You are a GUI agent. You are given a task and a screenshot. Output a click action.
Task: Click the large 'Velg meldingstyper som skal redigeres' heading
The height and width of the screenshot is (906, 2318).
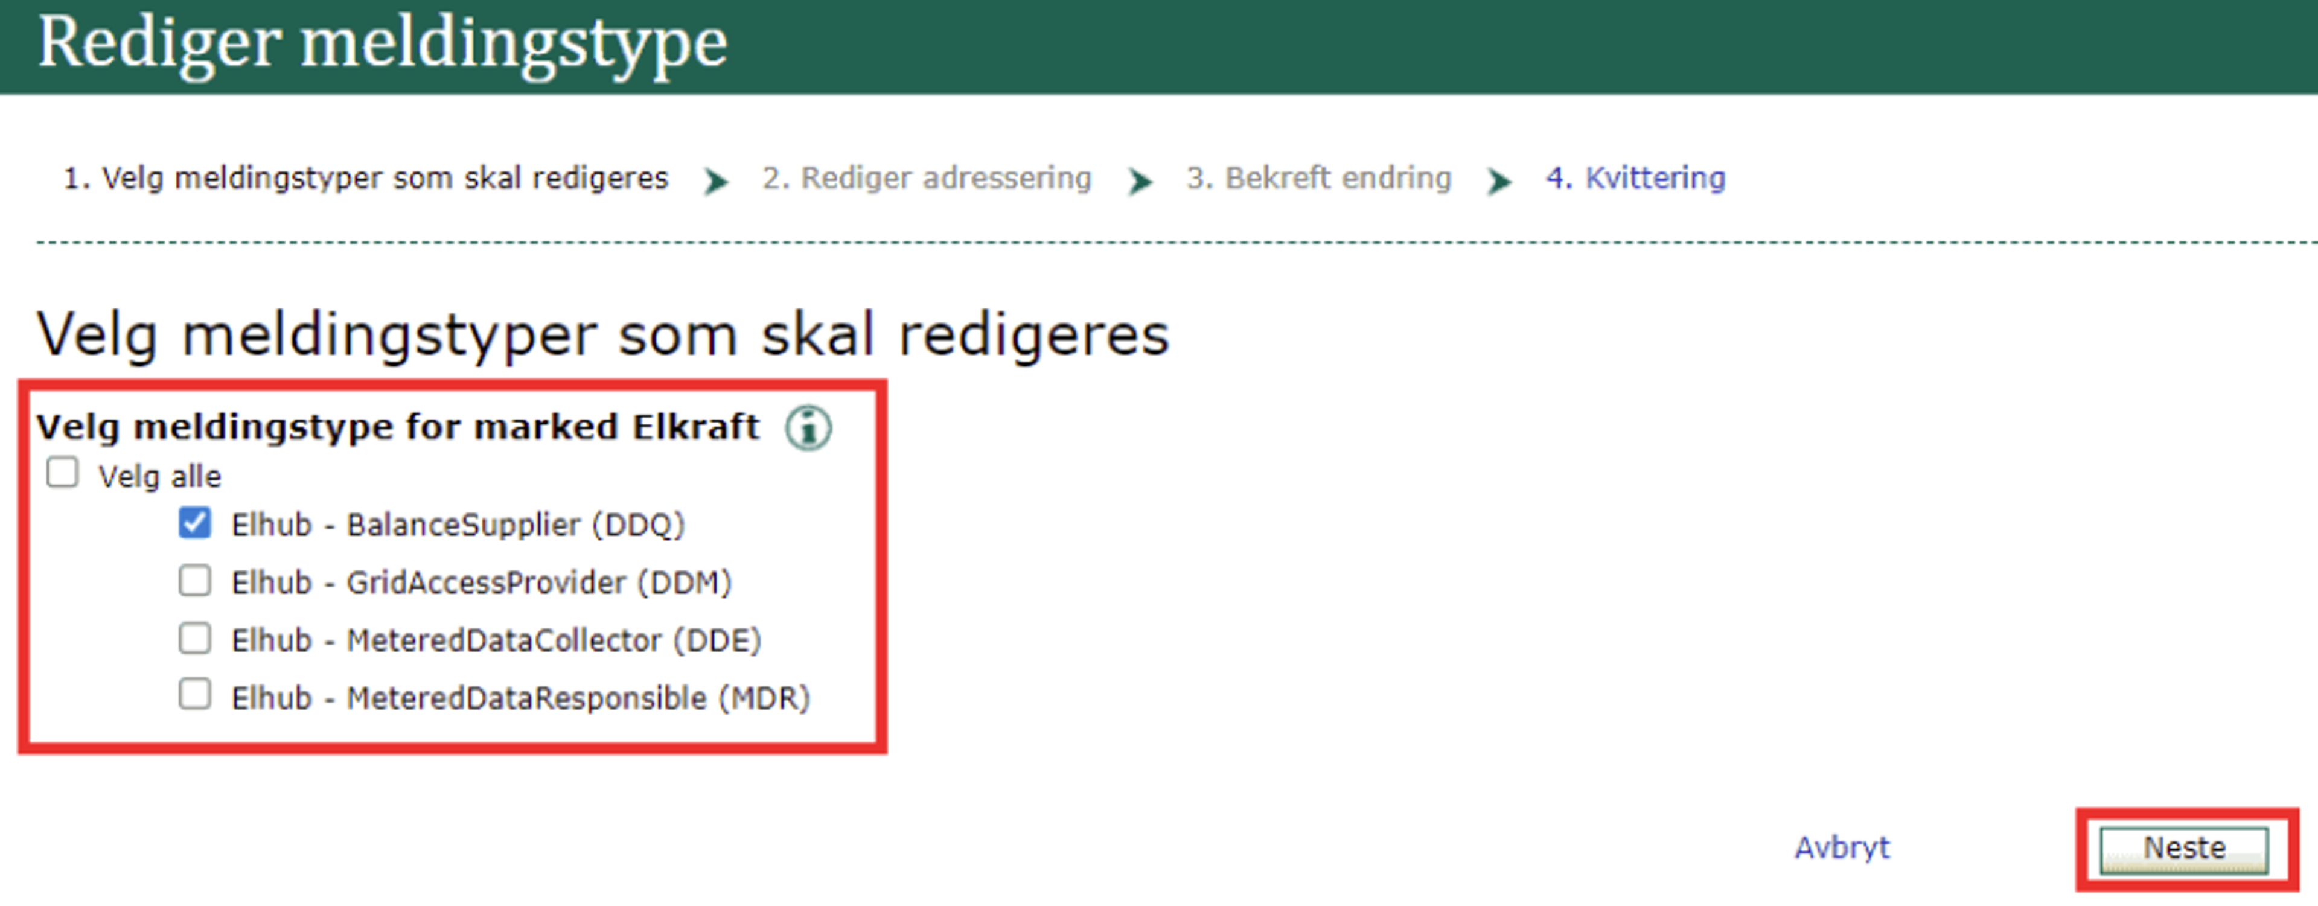(602, 334)
